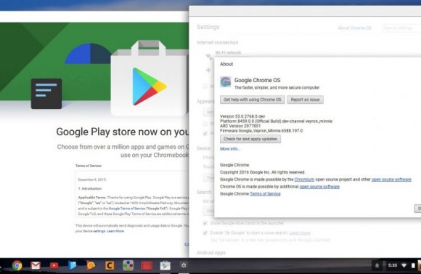Click the Settings page title

(x=208, y=27)
